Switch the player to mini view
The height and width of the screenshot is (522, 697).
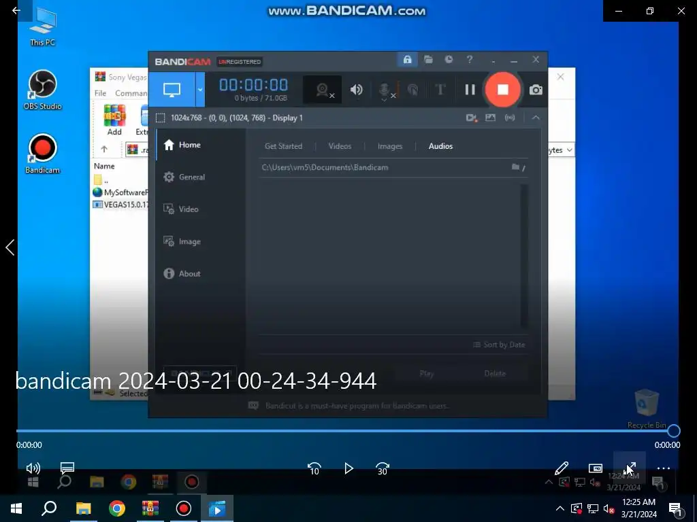(x=595, y=468)
